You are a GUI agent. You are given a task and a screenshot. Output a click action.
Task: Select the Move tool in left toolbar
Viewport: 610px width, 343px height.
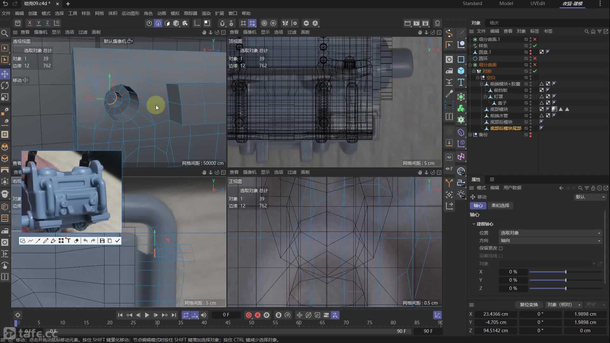tap(5, 74)
